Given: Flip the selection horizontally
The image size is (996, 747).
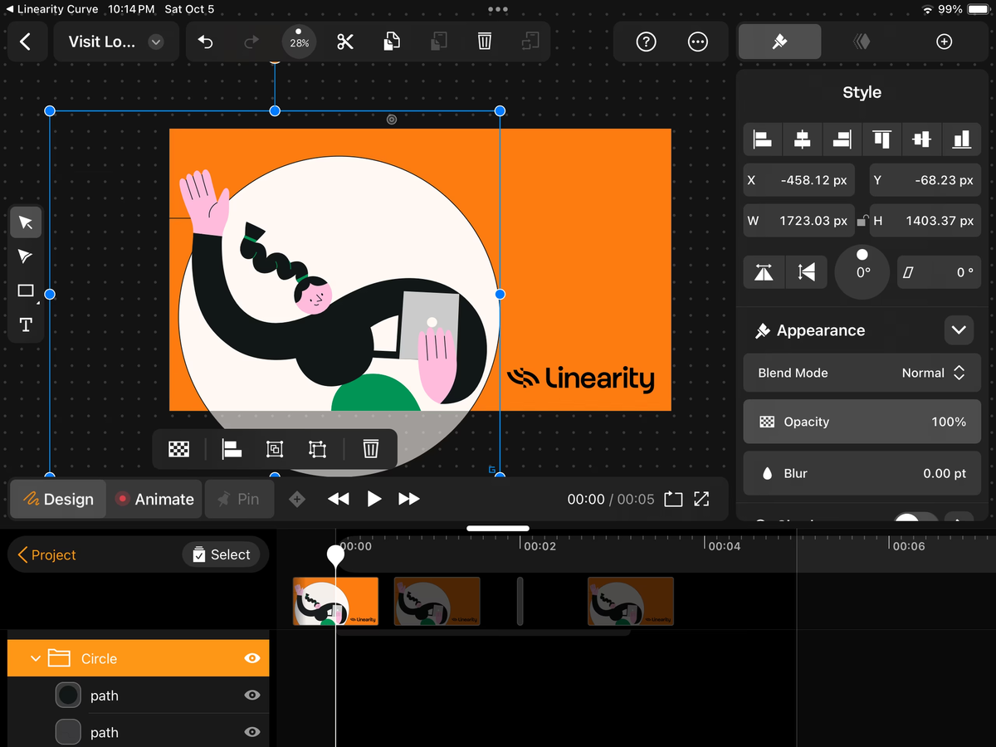Looking at the screenshot, I should pos(764,272).
